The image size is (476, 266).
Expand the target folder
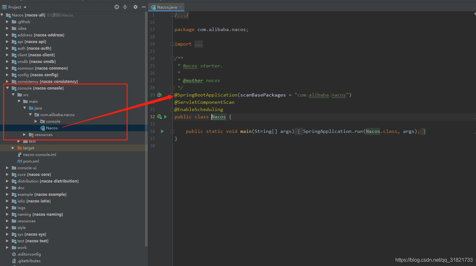point(13,148)
